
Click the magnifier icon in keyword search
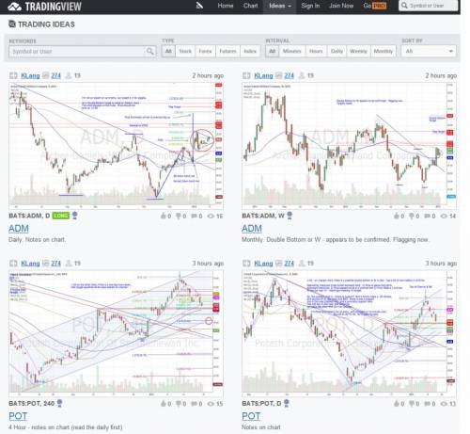pos(149,51)
